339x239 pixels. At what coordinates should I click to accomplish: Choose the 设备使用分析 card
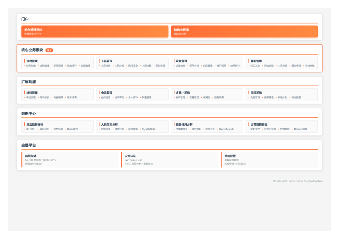click(207, 126)
